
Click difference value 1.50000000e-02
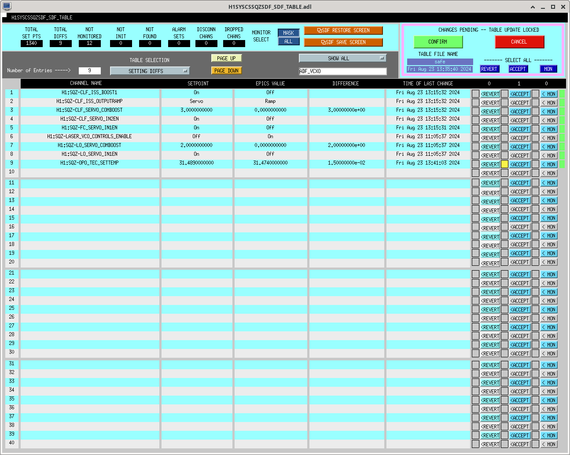tap(346, 163)
